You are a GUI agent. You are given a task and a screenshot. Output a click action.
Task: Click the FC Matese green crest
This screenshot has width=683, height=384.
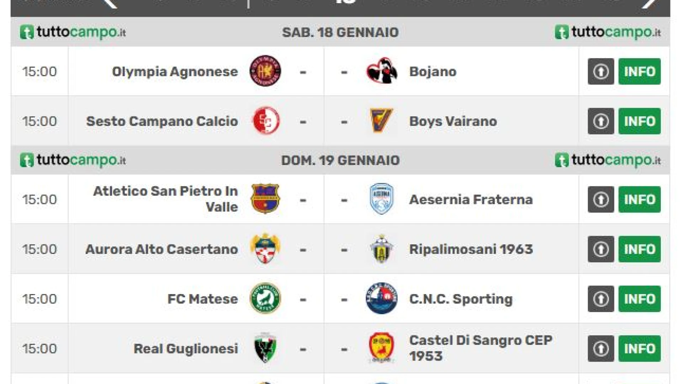tap(265, 298)
